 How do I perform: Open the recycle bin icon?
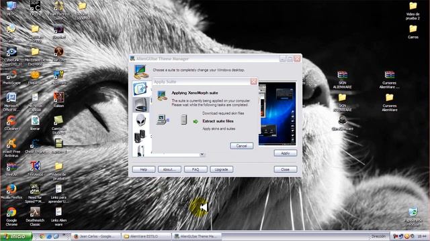pos(413,217)
